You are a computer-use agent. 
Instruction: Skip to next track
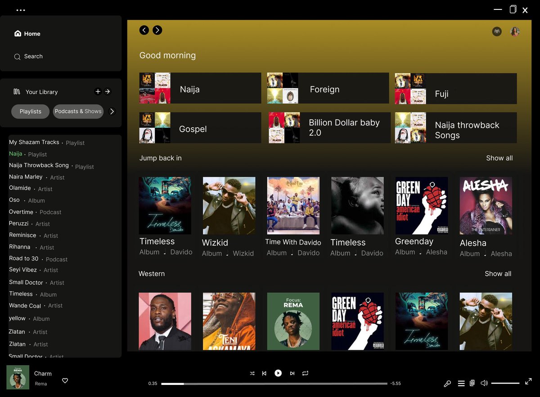292,373
